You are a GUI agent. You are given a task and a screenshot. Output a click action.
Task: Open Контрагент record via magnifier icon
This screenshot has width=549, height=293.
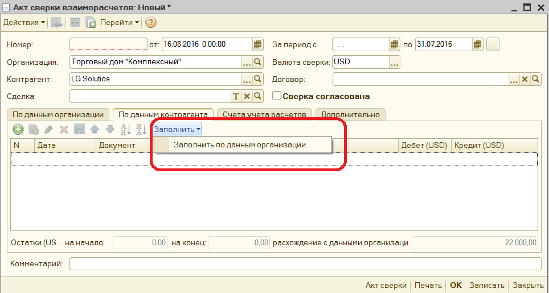tap(257, 79)
